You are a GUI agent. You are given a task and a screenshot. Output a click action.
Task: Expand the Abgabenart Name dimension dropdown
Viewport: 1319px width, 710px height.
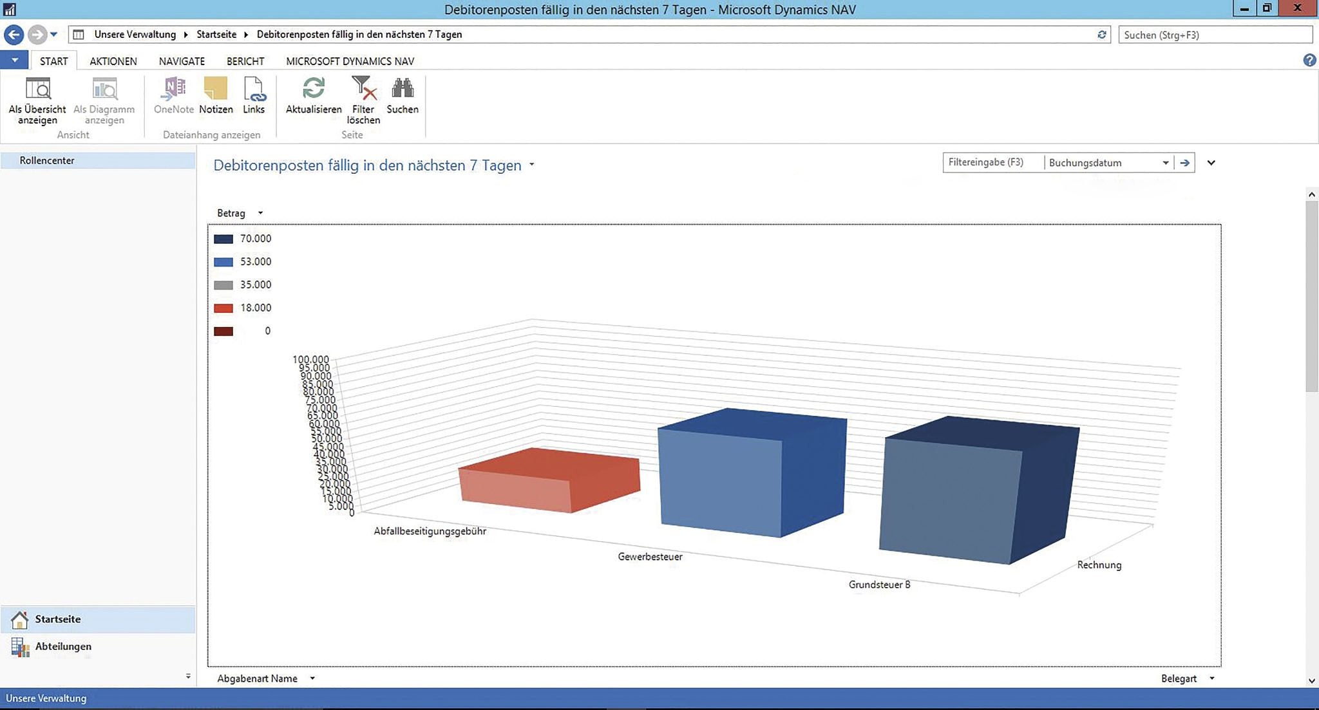coord(312,678)
